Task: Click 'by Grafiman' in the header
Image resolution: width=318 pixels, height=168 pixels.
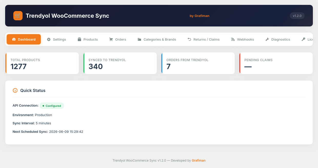Action: point(200,16)
